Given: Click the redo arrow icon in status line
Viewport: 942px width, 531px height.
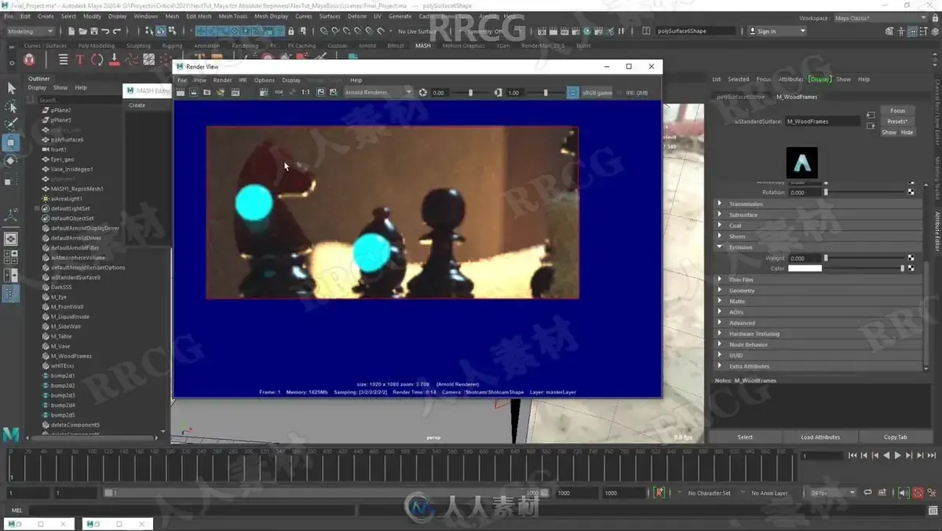Looking at the screenshot, I should pos(117,31).
